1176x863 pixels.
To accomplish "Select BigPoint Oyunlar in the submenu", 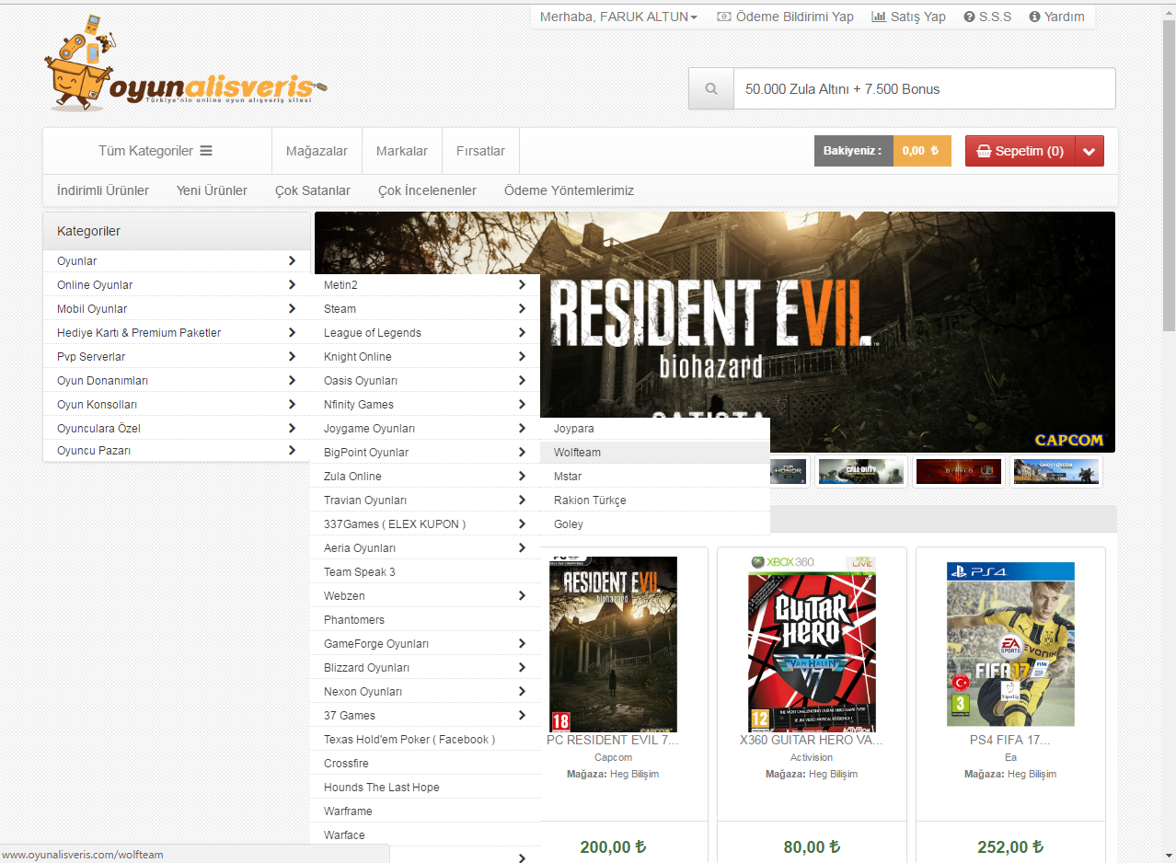I will (425, 453).
